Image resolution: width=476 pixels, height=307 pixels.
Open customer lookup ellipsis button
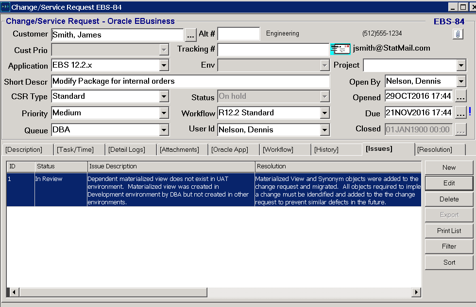(190, 35)
